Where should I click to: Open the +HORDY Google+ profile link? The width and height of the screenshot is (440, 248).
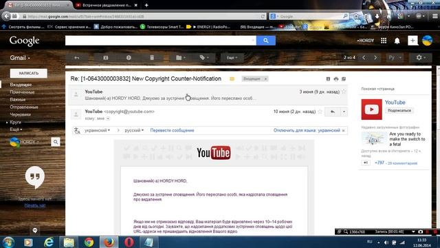tap(366, 41)
